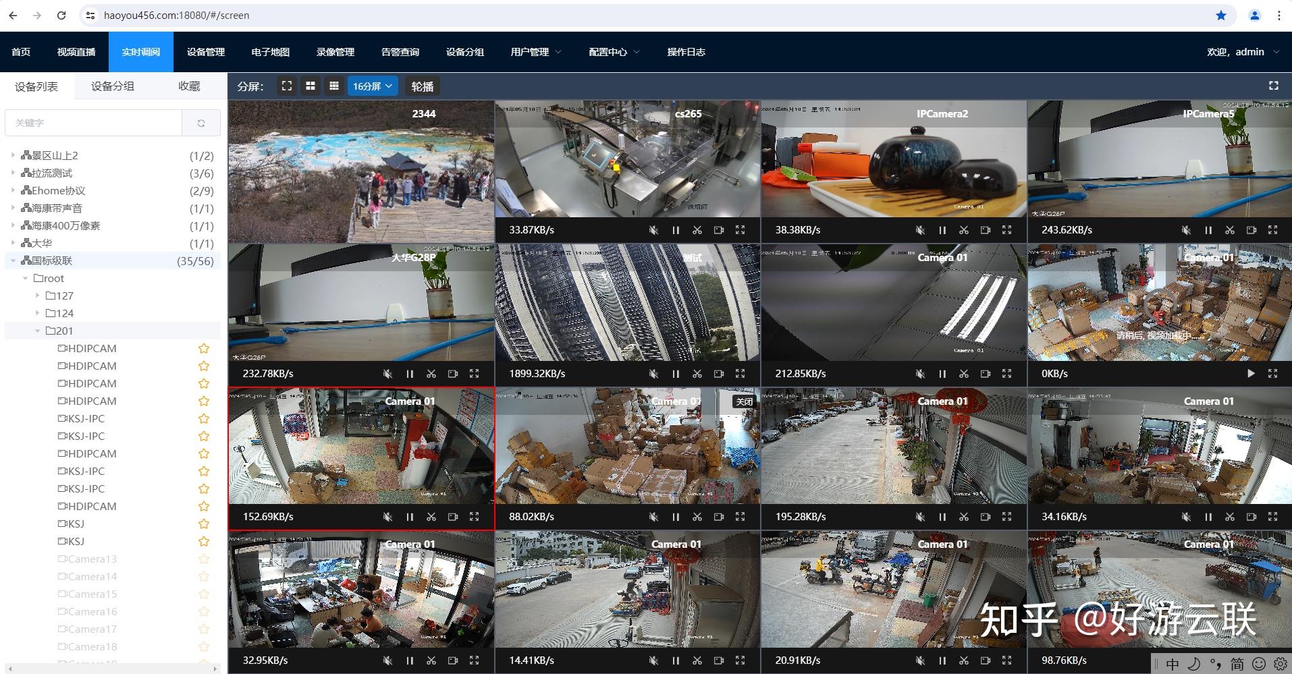1292x674 pixels.
Task: Open the 告警查询 page
Action: tap(399, 51)
